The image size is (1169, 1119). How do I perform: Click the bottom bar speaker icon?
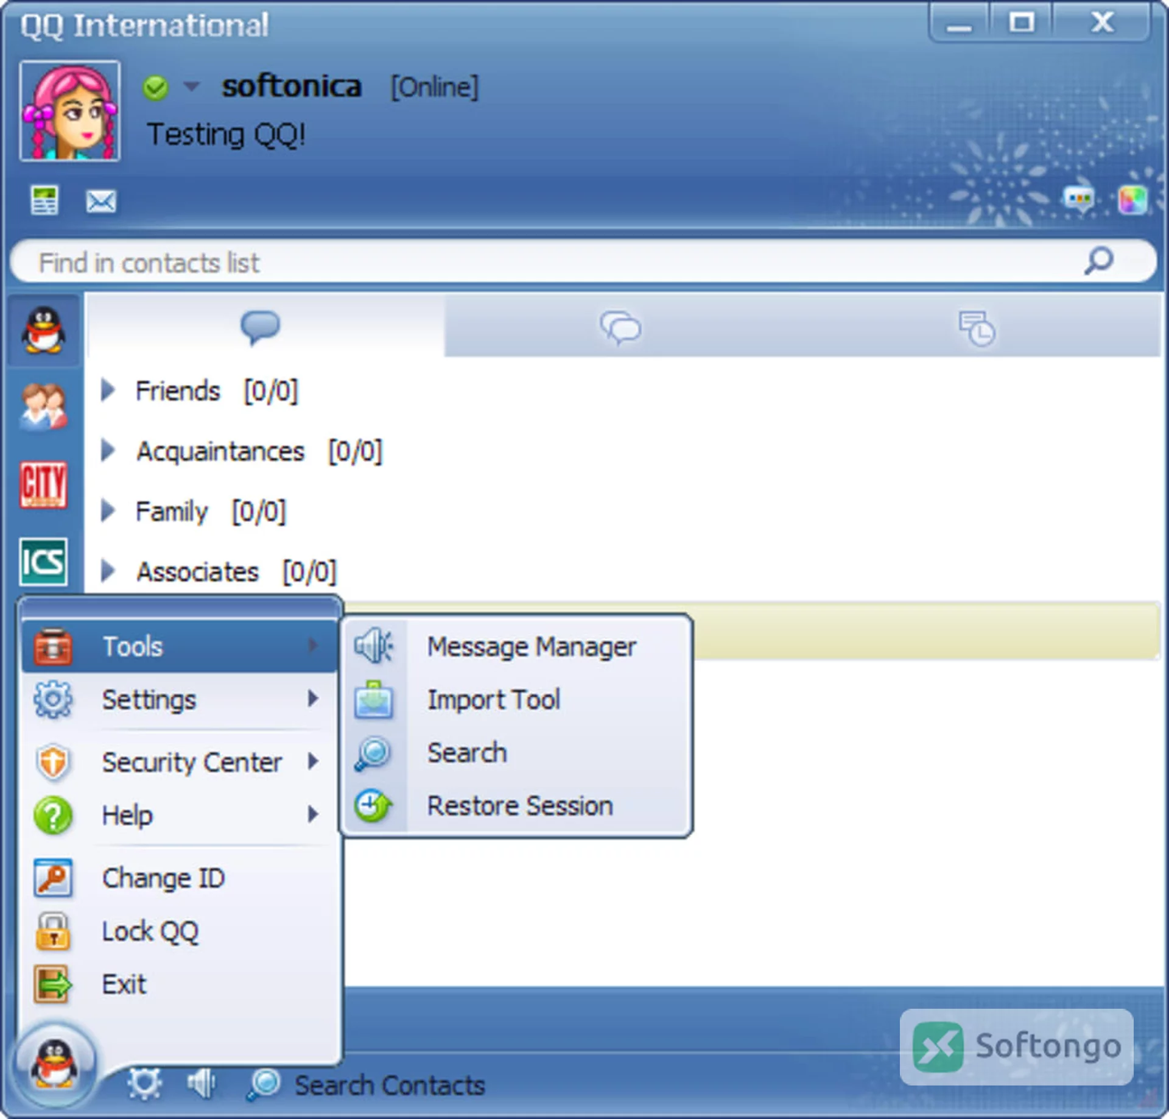tap(202, 1084)
